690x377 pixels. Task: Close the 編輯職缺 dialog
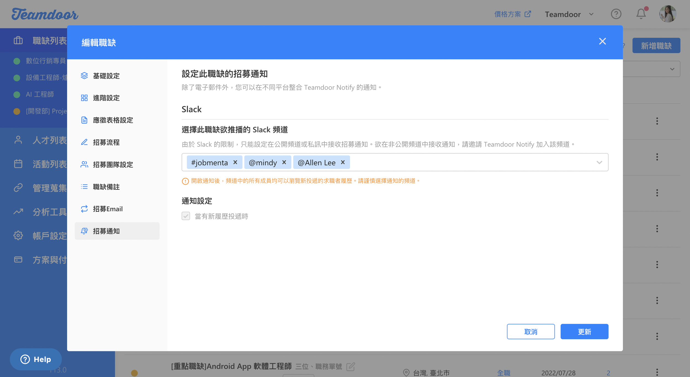(603, 41)
